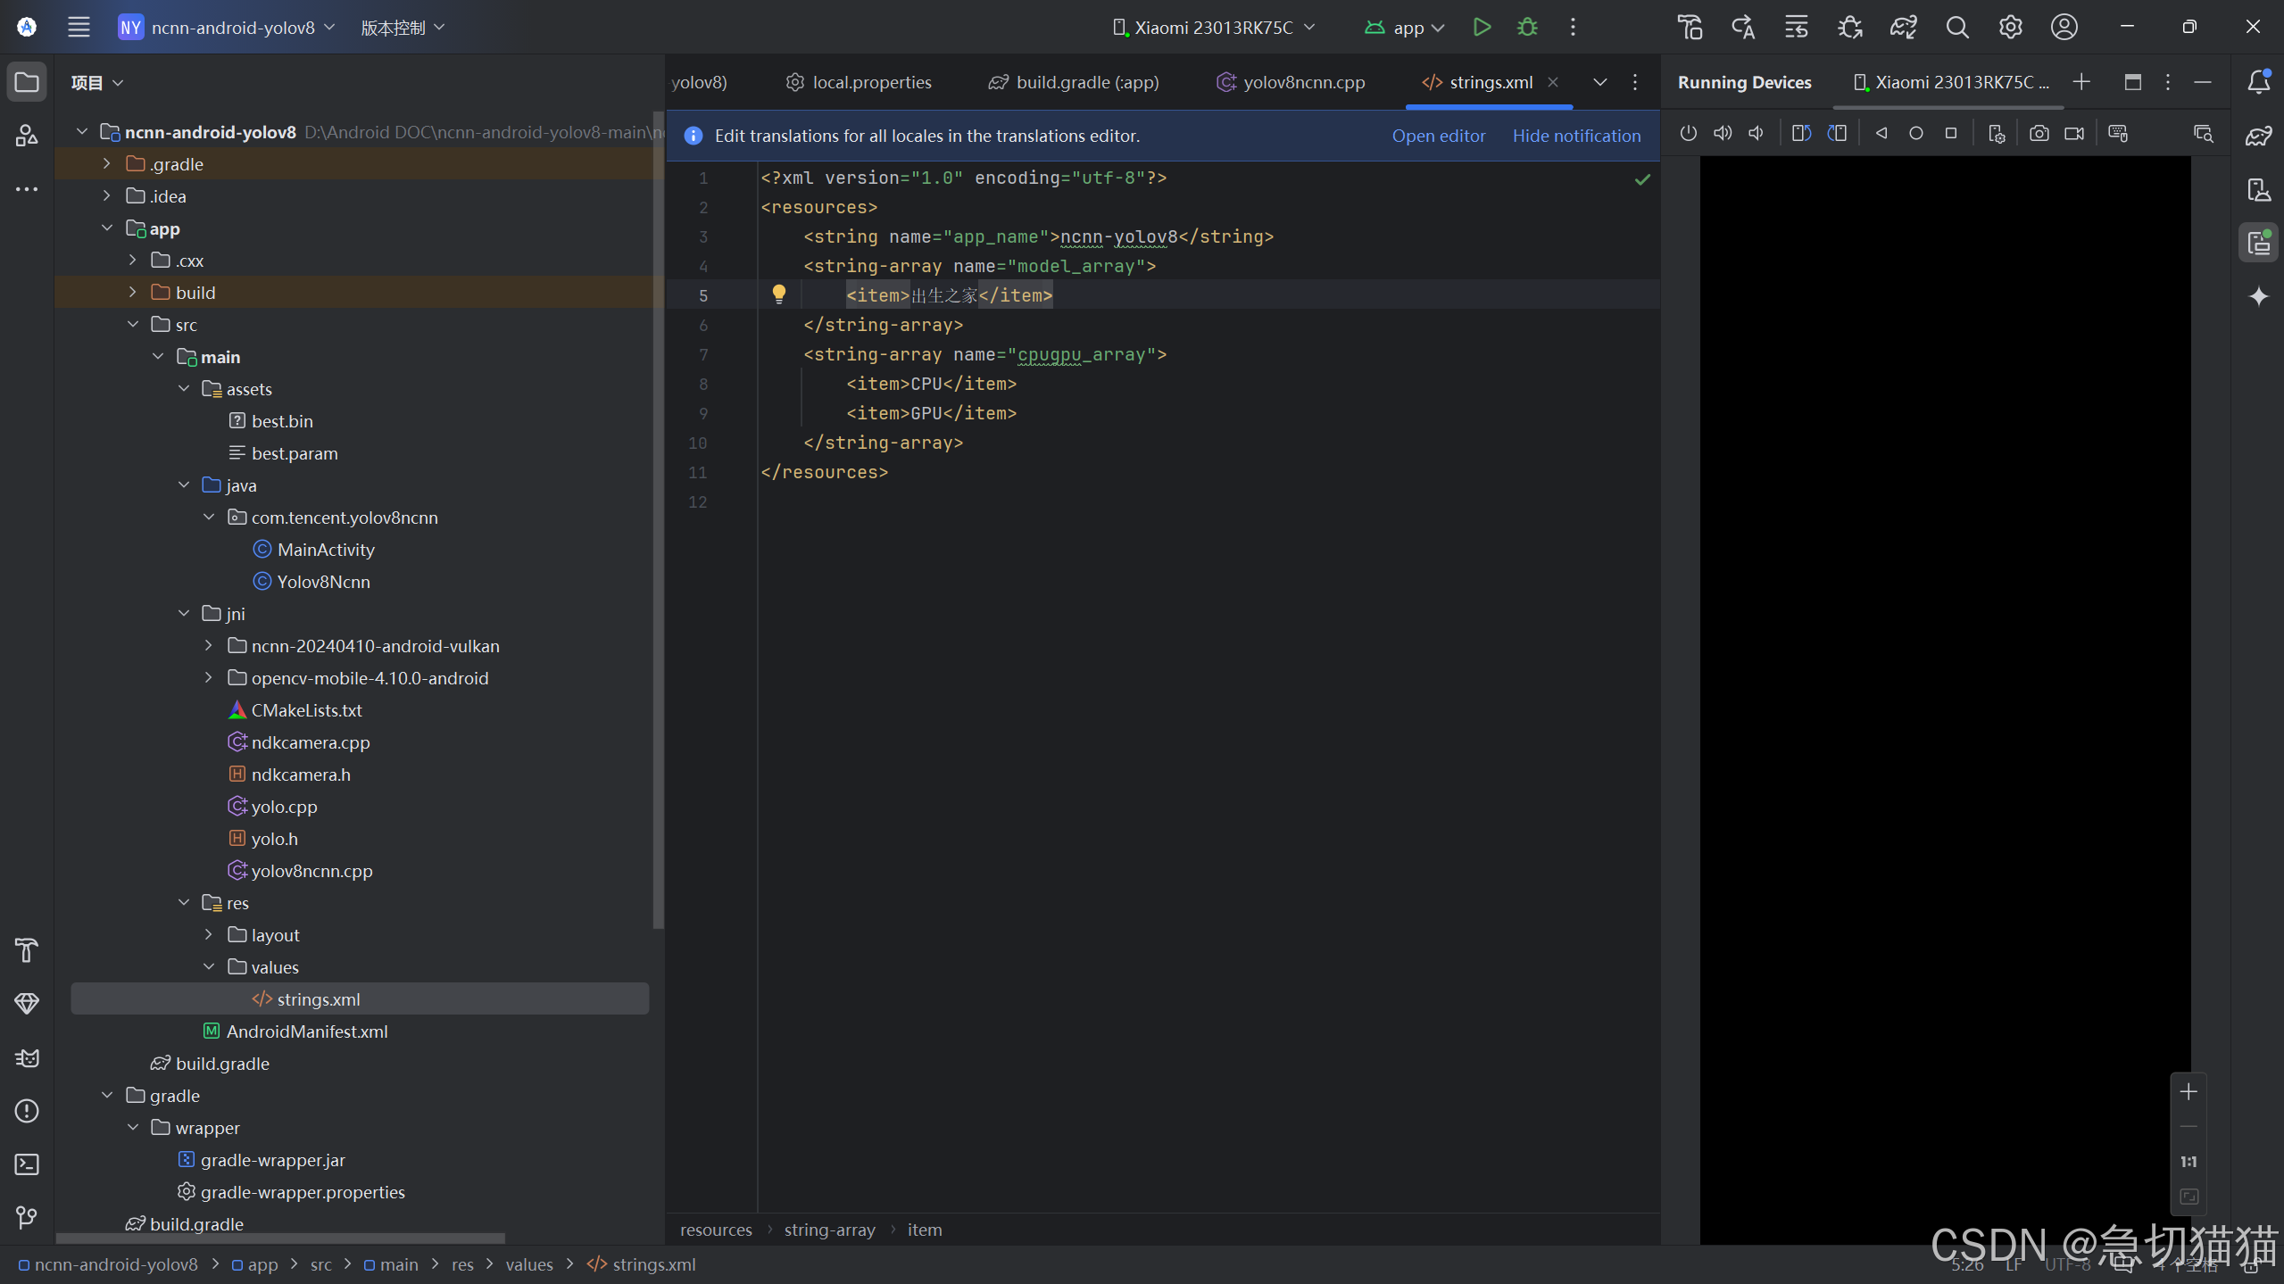Open the Terminal tool window

(27, 1164)
